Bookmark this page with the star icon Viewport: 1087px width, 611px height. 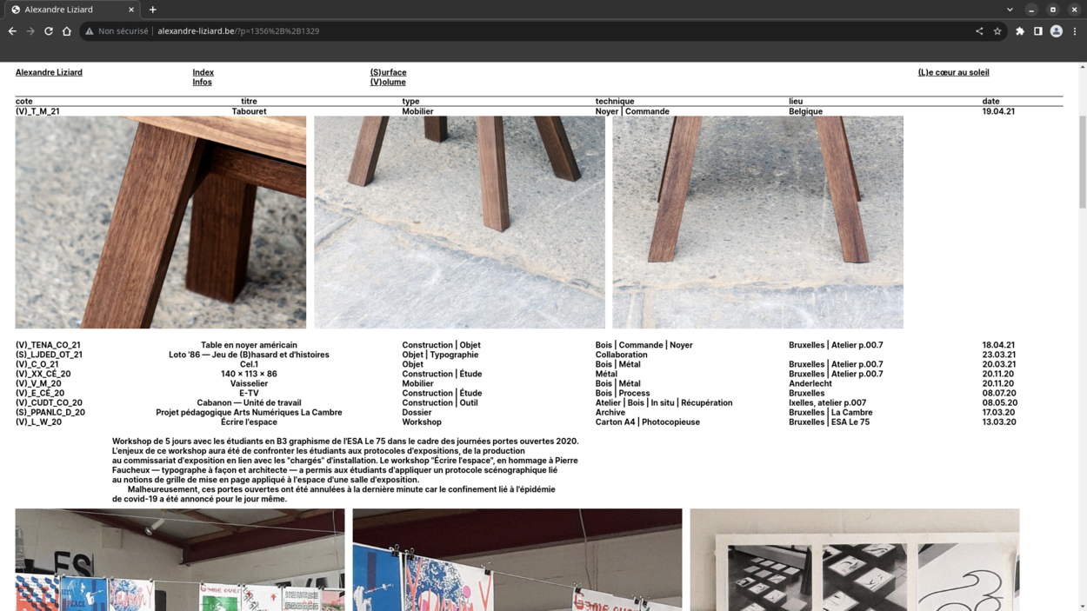pos(997,31)
